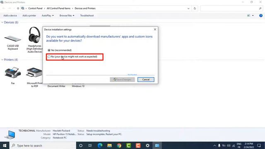Viewport: 265px width, 149px height.
Task: Open Cortana circle icon on taskbar
Action: click(x=81, y=145)
